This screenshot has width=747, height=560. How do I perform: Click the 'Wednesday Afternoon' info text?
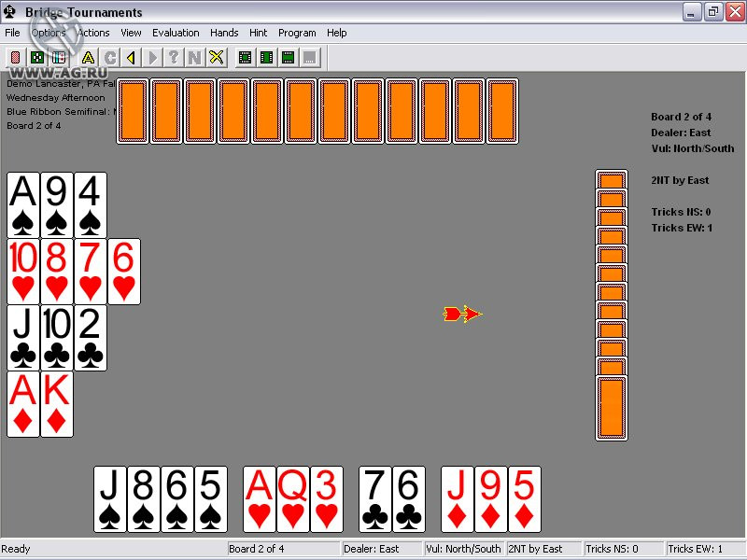[x=56, y=98]
